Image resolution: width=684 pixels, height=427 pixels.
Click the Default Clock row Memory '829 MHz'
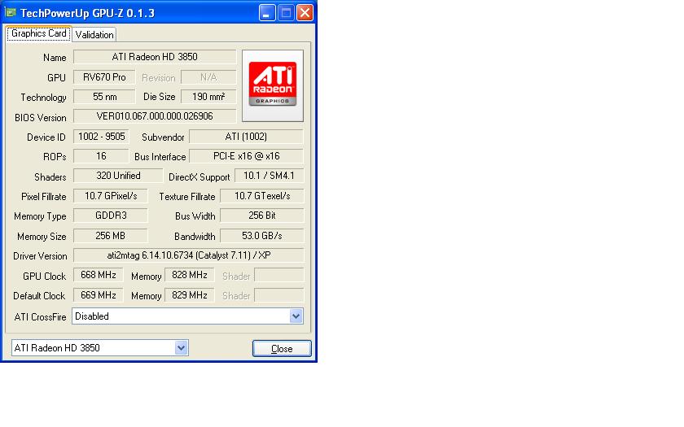click(189, 295)
